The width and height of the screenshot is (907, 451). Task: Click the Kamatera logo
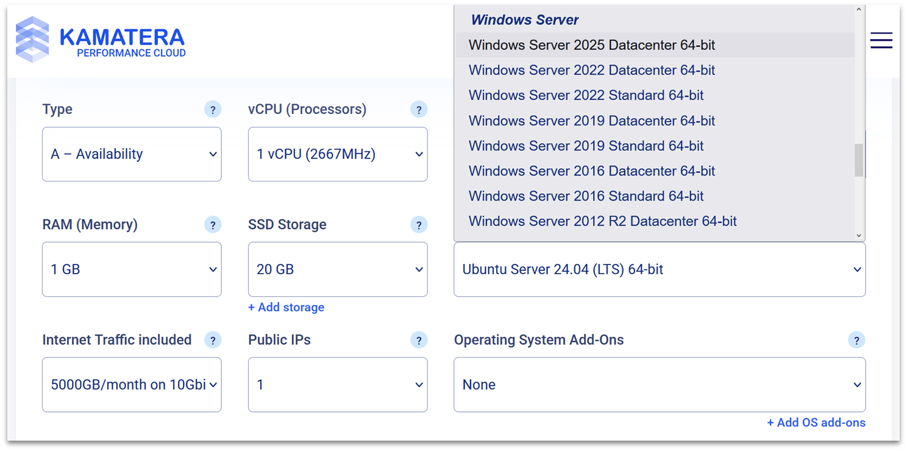pos(101,40)
